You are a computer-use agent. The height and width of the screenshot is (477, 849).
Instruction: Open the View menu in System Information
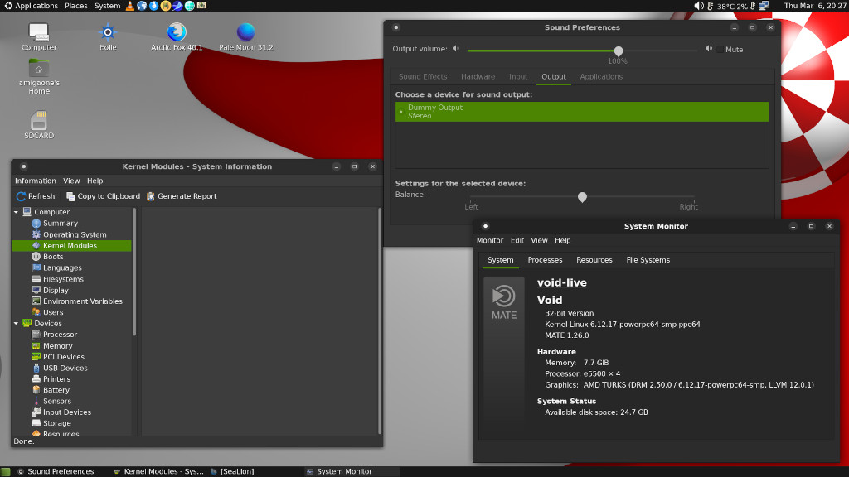click(x=71, y=181)
